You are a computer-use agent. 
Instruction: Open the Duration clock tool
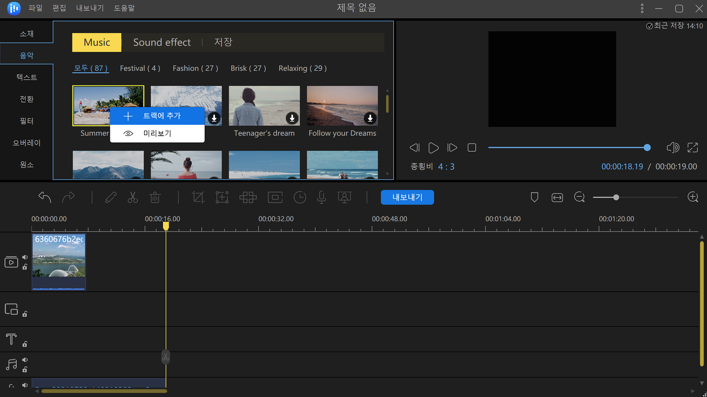pyautogui.click(x=300, y=197)
